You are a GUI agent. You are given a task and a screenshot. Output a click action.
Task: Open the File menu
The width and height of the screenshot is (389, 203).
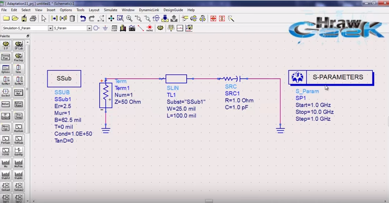pos(4,10)
